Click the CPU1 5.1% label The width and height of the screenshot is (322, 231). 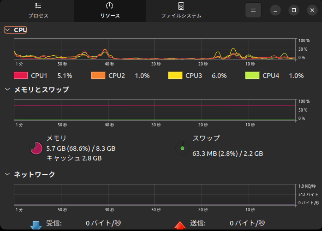pyautogui.click(x=52, y=76)
